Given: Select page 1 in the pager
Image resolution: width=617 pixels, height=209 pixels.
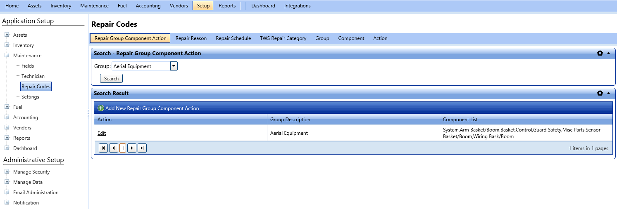Looking at the screenshot, I should [123, 148].
